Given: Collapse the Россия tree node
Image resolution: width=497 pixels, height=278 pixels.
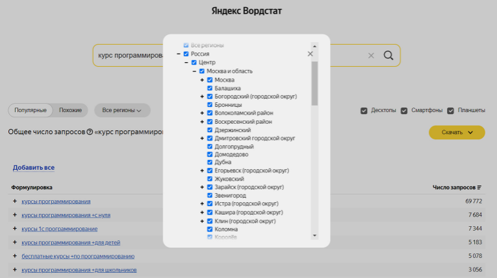Looking at the screenshot, I should click(179, 54).
